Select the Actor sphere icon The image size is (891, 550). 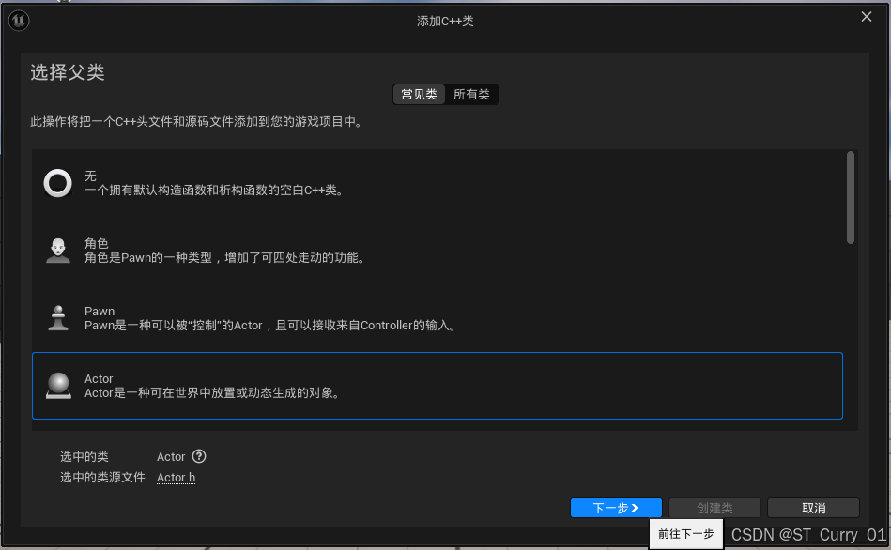coord(58,386)
